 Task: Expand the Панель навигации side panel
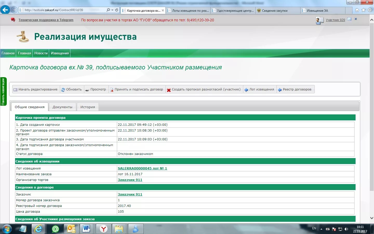coord(3,92)
